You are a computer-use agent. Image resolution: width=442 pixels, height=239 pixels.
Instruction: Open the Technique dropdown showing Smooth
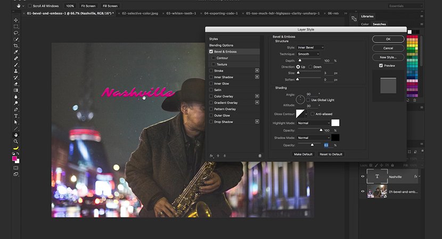[x=308, y=54]
